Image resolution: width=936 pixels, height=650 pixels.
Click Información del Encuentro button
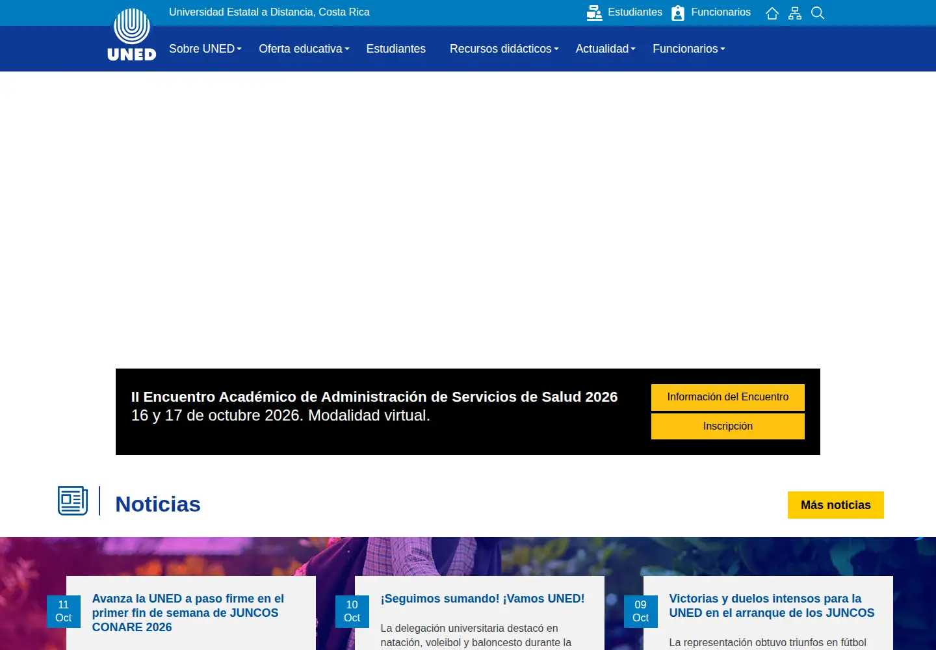tap(728, 397)
